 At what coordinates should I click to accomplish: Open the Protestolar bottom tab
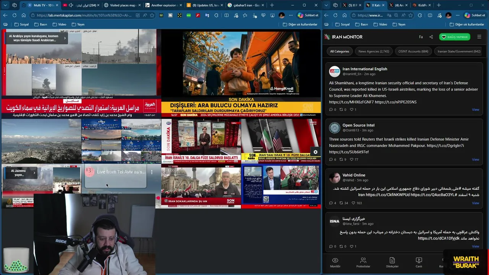[x=363, y=262]
